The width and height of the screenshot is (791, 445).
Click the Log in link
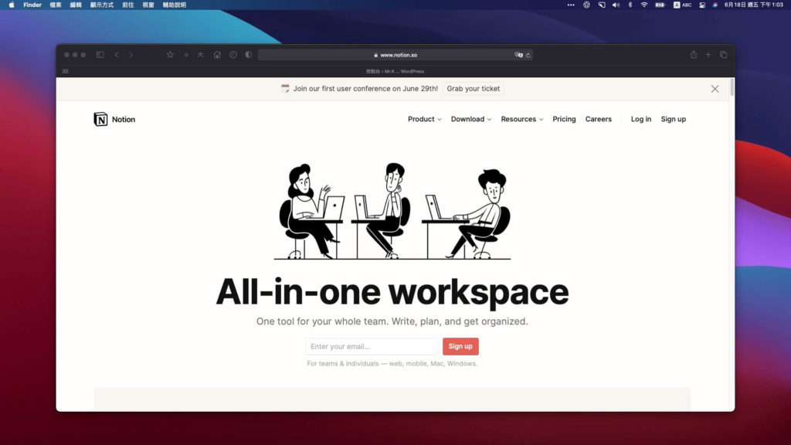pos(641,119)
